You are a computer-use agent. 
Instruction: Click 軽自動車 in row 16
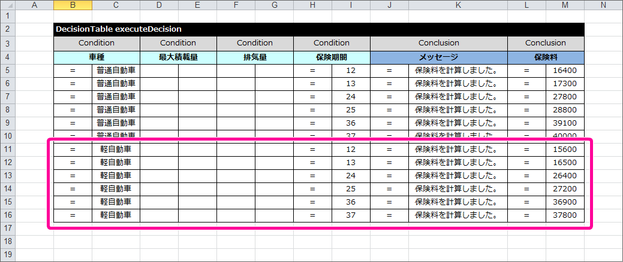[x=116, y=215]
